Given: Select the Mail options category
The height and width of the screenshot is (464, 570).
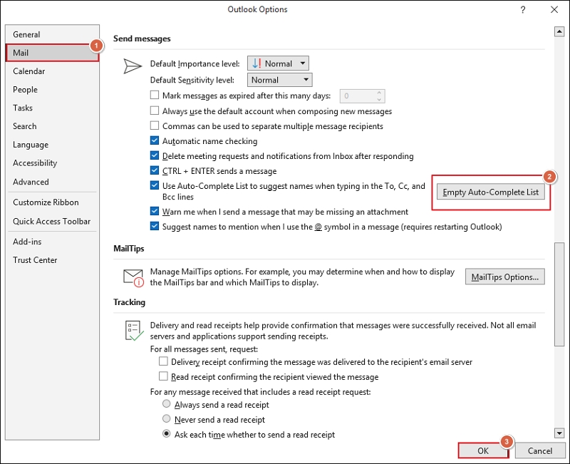Looking at the screenshot, I should pyautogui.click(x=52, y=53).
